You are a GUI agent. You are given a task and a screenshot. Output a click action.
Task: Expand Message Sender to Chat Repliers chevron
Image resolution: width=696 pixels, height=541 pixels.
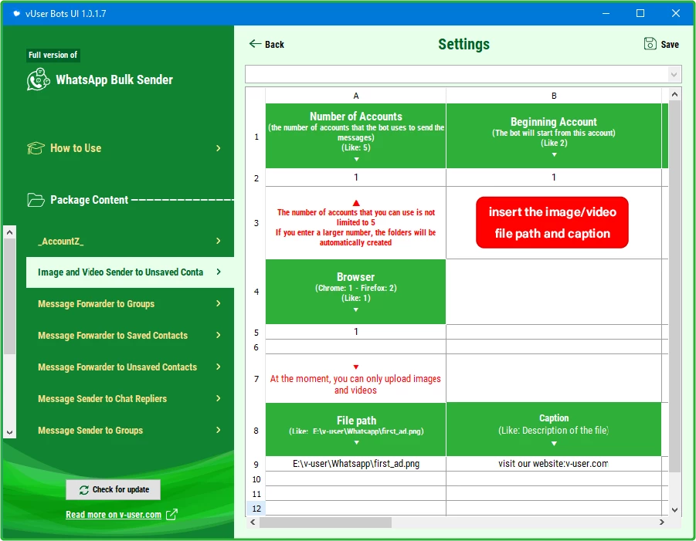(219, 398)
